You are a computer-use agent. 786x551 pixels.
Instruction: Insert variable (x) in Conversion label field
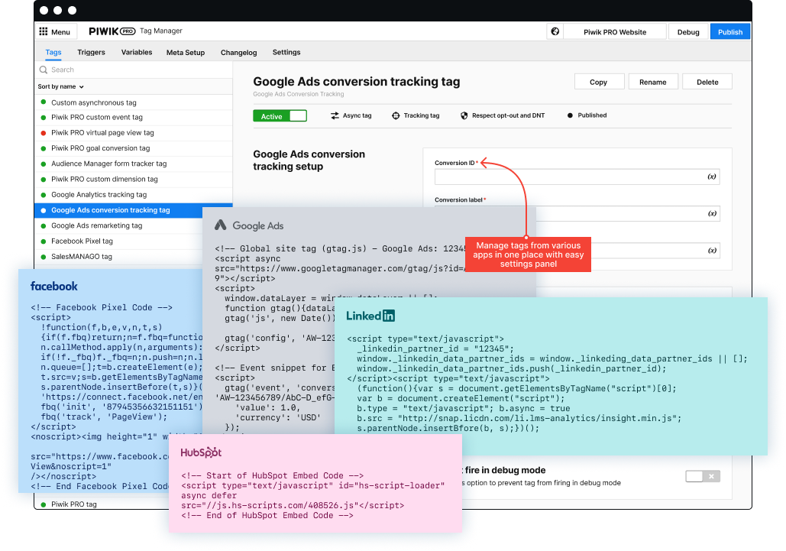click(x=711, y=214)
